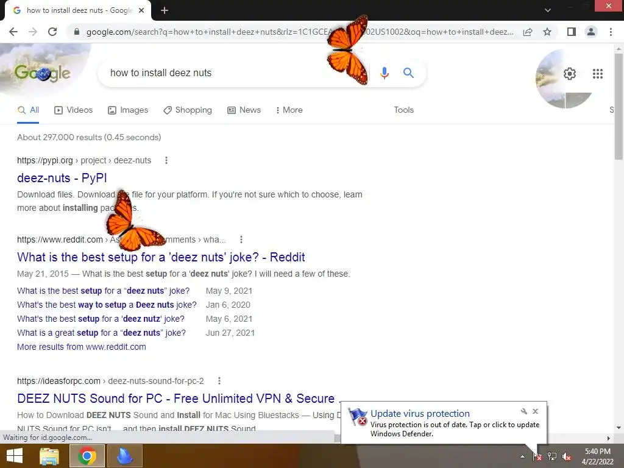Start voice search with microphone icon
624x468 pixels.
384,73
